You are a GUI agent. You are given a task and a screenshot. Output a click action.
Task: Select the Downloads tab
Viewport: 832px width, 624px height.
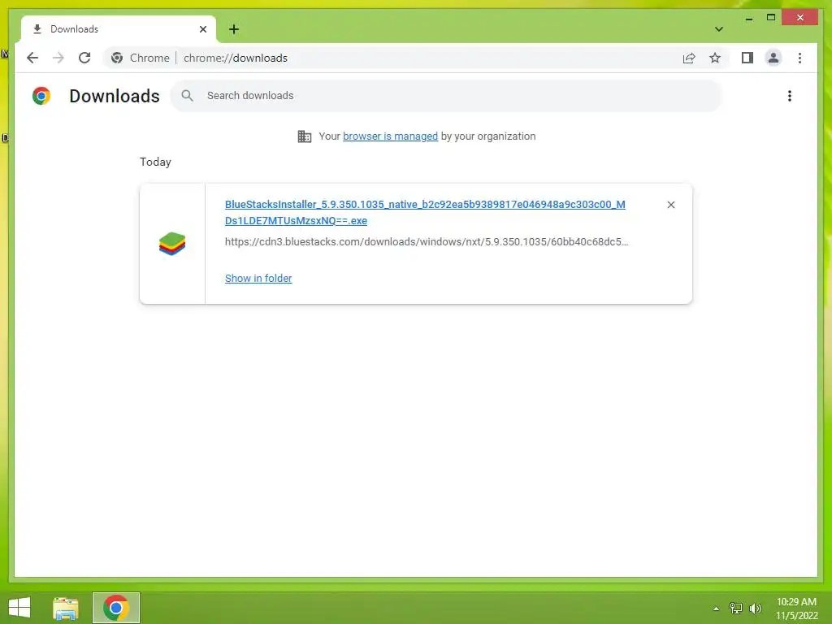[119, 29]
